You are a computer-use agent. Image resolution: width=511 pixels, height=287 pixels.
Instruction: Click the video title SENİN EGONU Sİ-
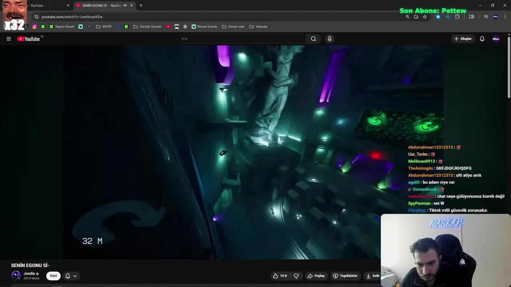[x=30, y=265]
